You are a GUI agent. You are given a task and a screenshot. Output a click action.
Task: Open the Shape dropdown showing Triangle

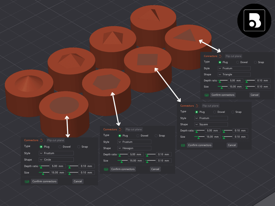point(234,75)
